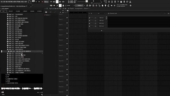Select the ALL browser tab

coord(3,11)
